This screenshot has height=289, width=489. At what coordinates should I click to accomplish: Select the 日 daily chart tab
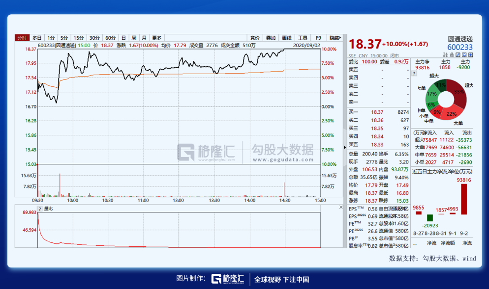pyautogui.click(x=123, y=38)
